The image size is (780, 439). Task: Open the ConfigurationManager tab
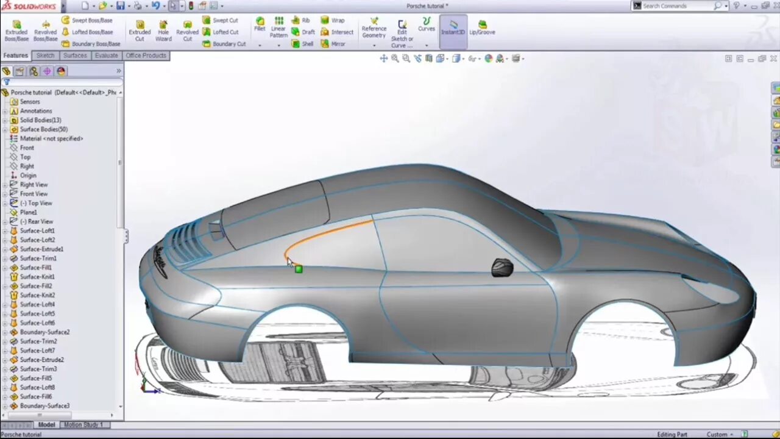(x=34, y=71)
